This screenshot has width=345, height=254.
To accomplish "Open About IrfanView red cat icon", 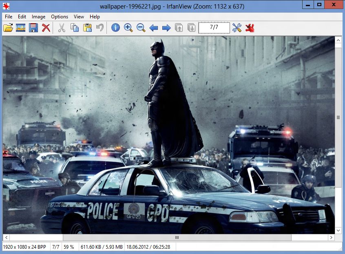I will [x=250, y=28].
